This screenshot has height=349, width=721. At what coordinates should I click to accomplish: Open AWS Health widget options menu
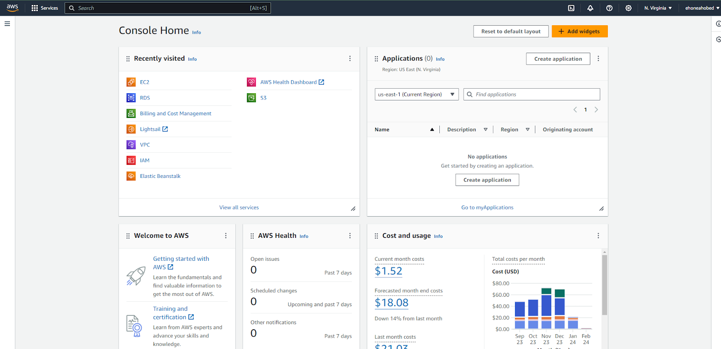[350, 236]
